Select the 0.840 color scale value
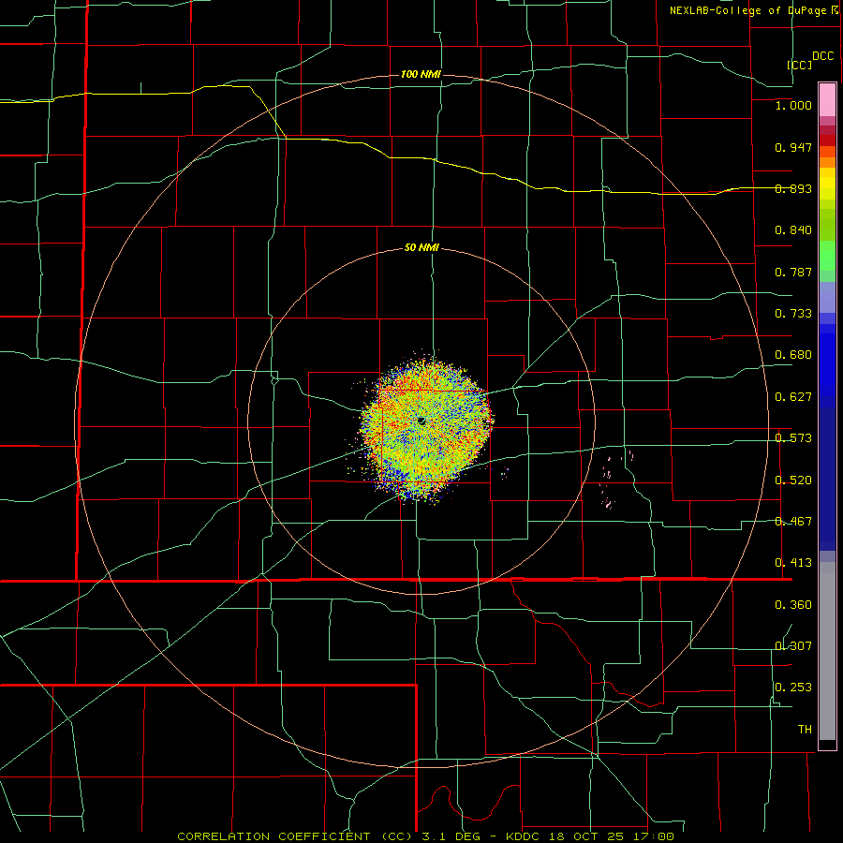The height and width of the screenshot is (843, 843). click(x=793, y=230)
